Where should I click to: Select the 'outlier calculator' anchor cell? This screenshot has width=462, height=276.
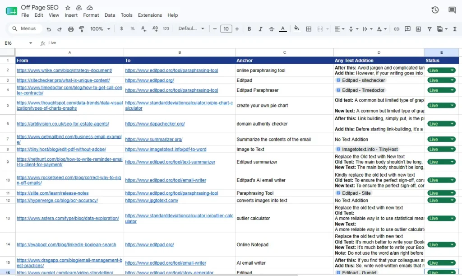pos(284,218)
